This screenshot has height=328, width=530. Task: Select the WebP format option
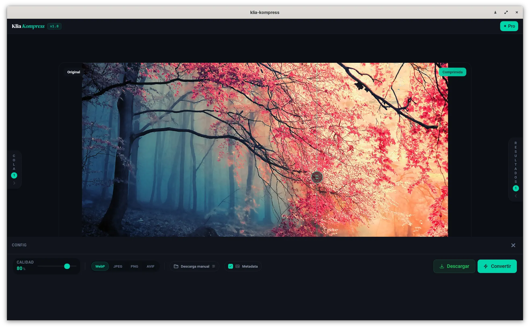click(100, 266)
